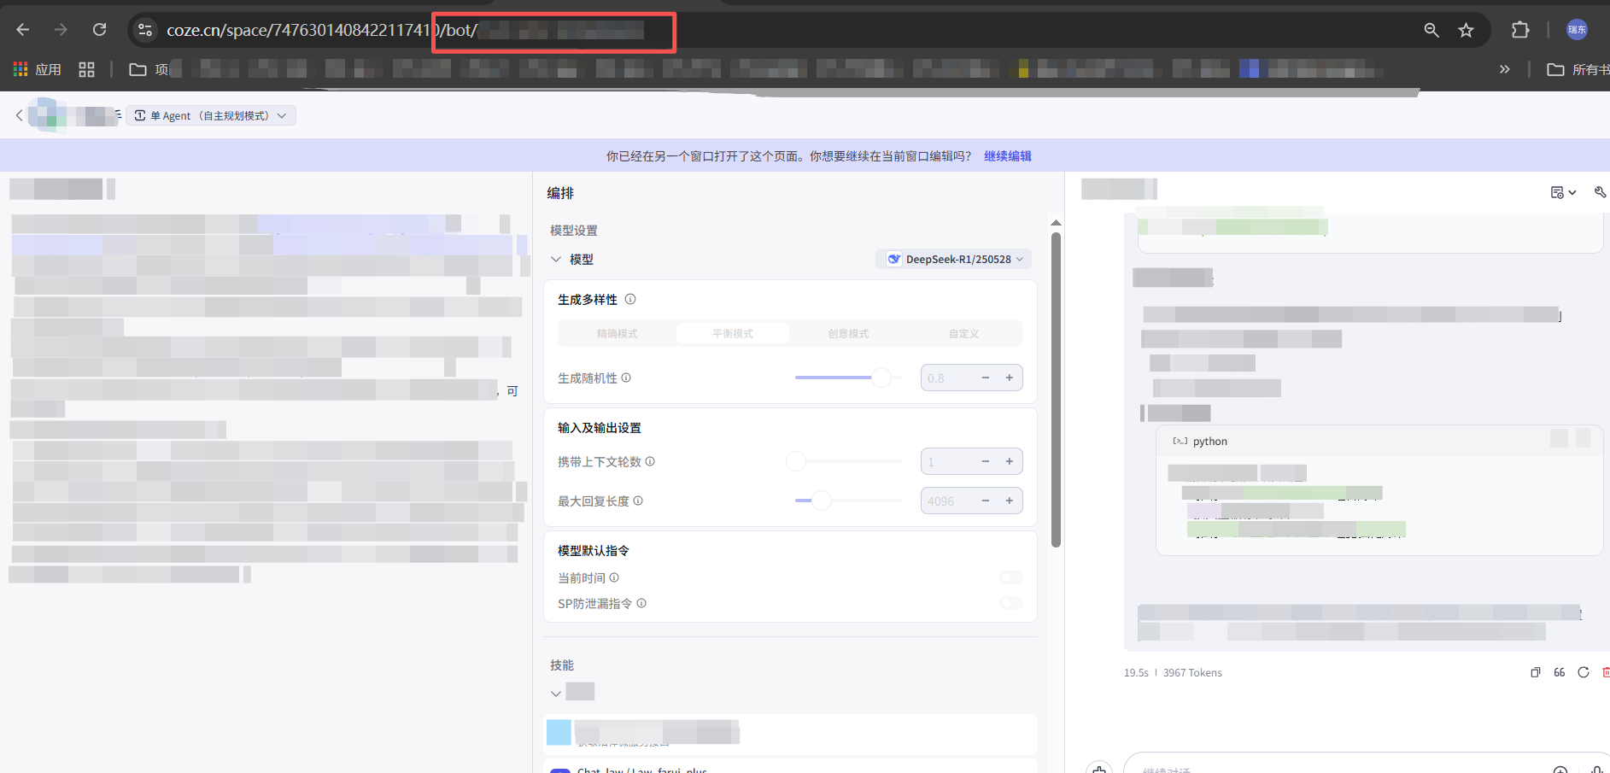Adjust the 最大回复长度 slider handle
This screenshot has height=773, width=1610.
822,501
